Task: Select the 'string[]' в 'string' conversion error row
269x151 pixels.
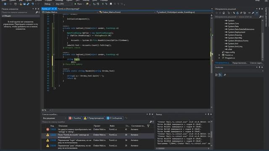Action: (98, 130)
